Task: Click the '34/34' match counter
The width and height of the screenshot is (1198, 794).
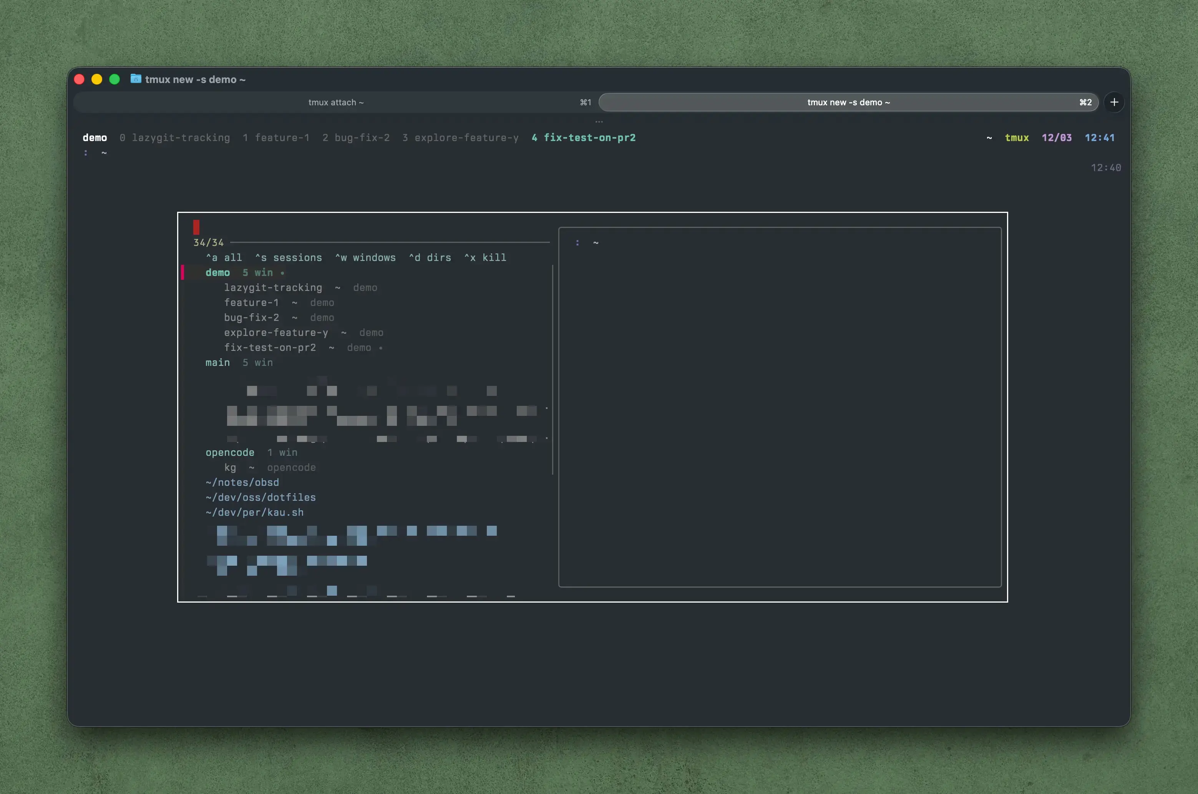Action: click(x=209, y=243)
